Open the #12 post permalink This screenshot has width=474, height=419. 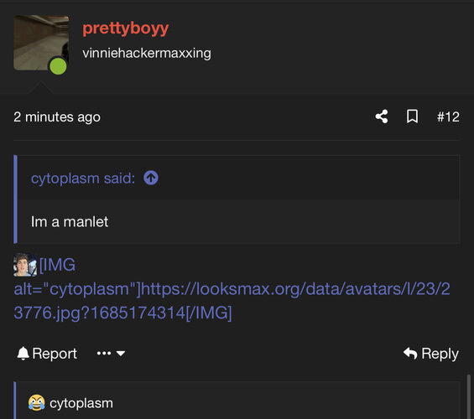[x=448, y=116]
